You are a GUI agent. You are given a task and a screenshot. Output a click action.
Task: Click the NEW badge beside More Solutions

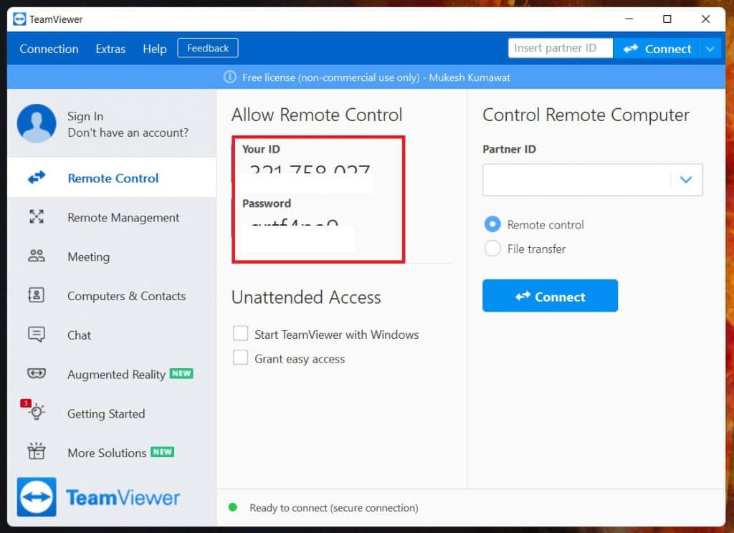163,452
